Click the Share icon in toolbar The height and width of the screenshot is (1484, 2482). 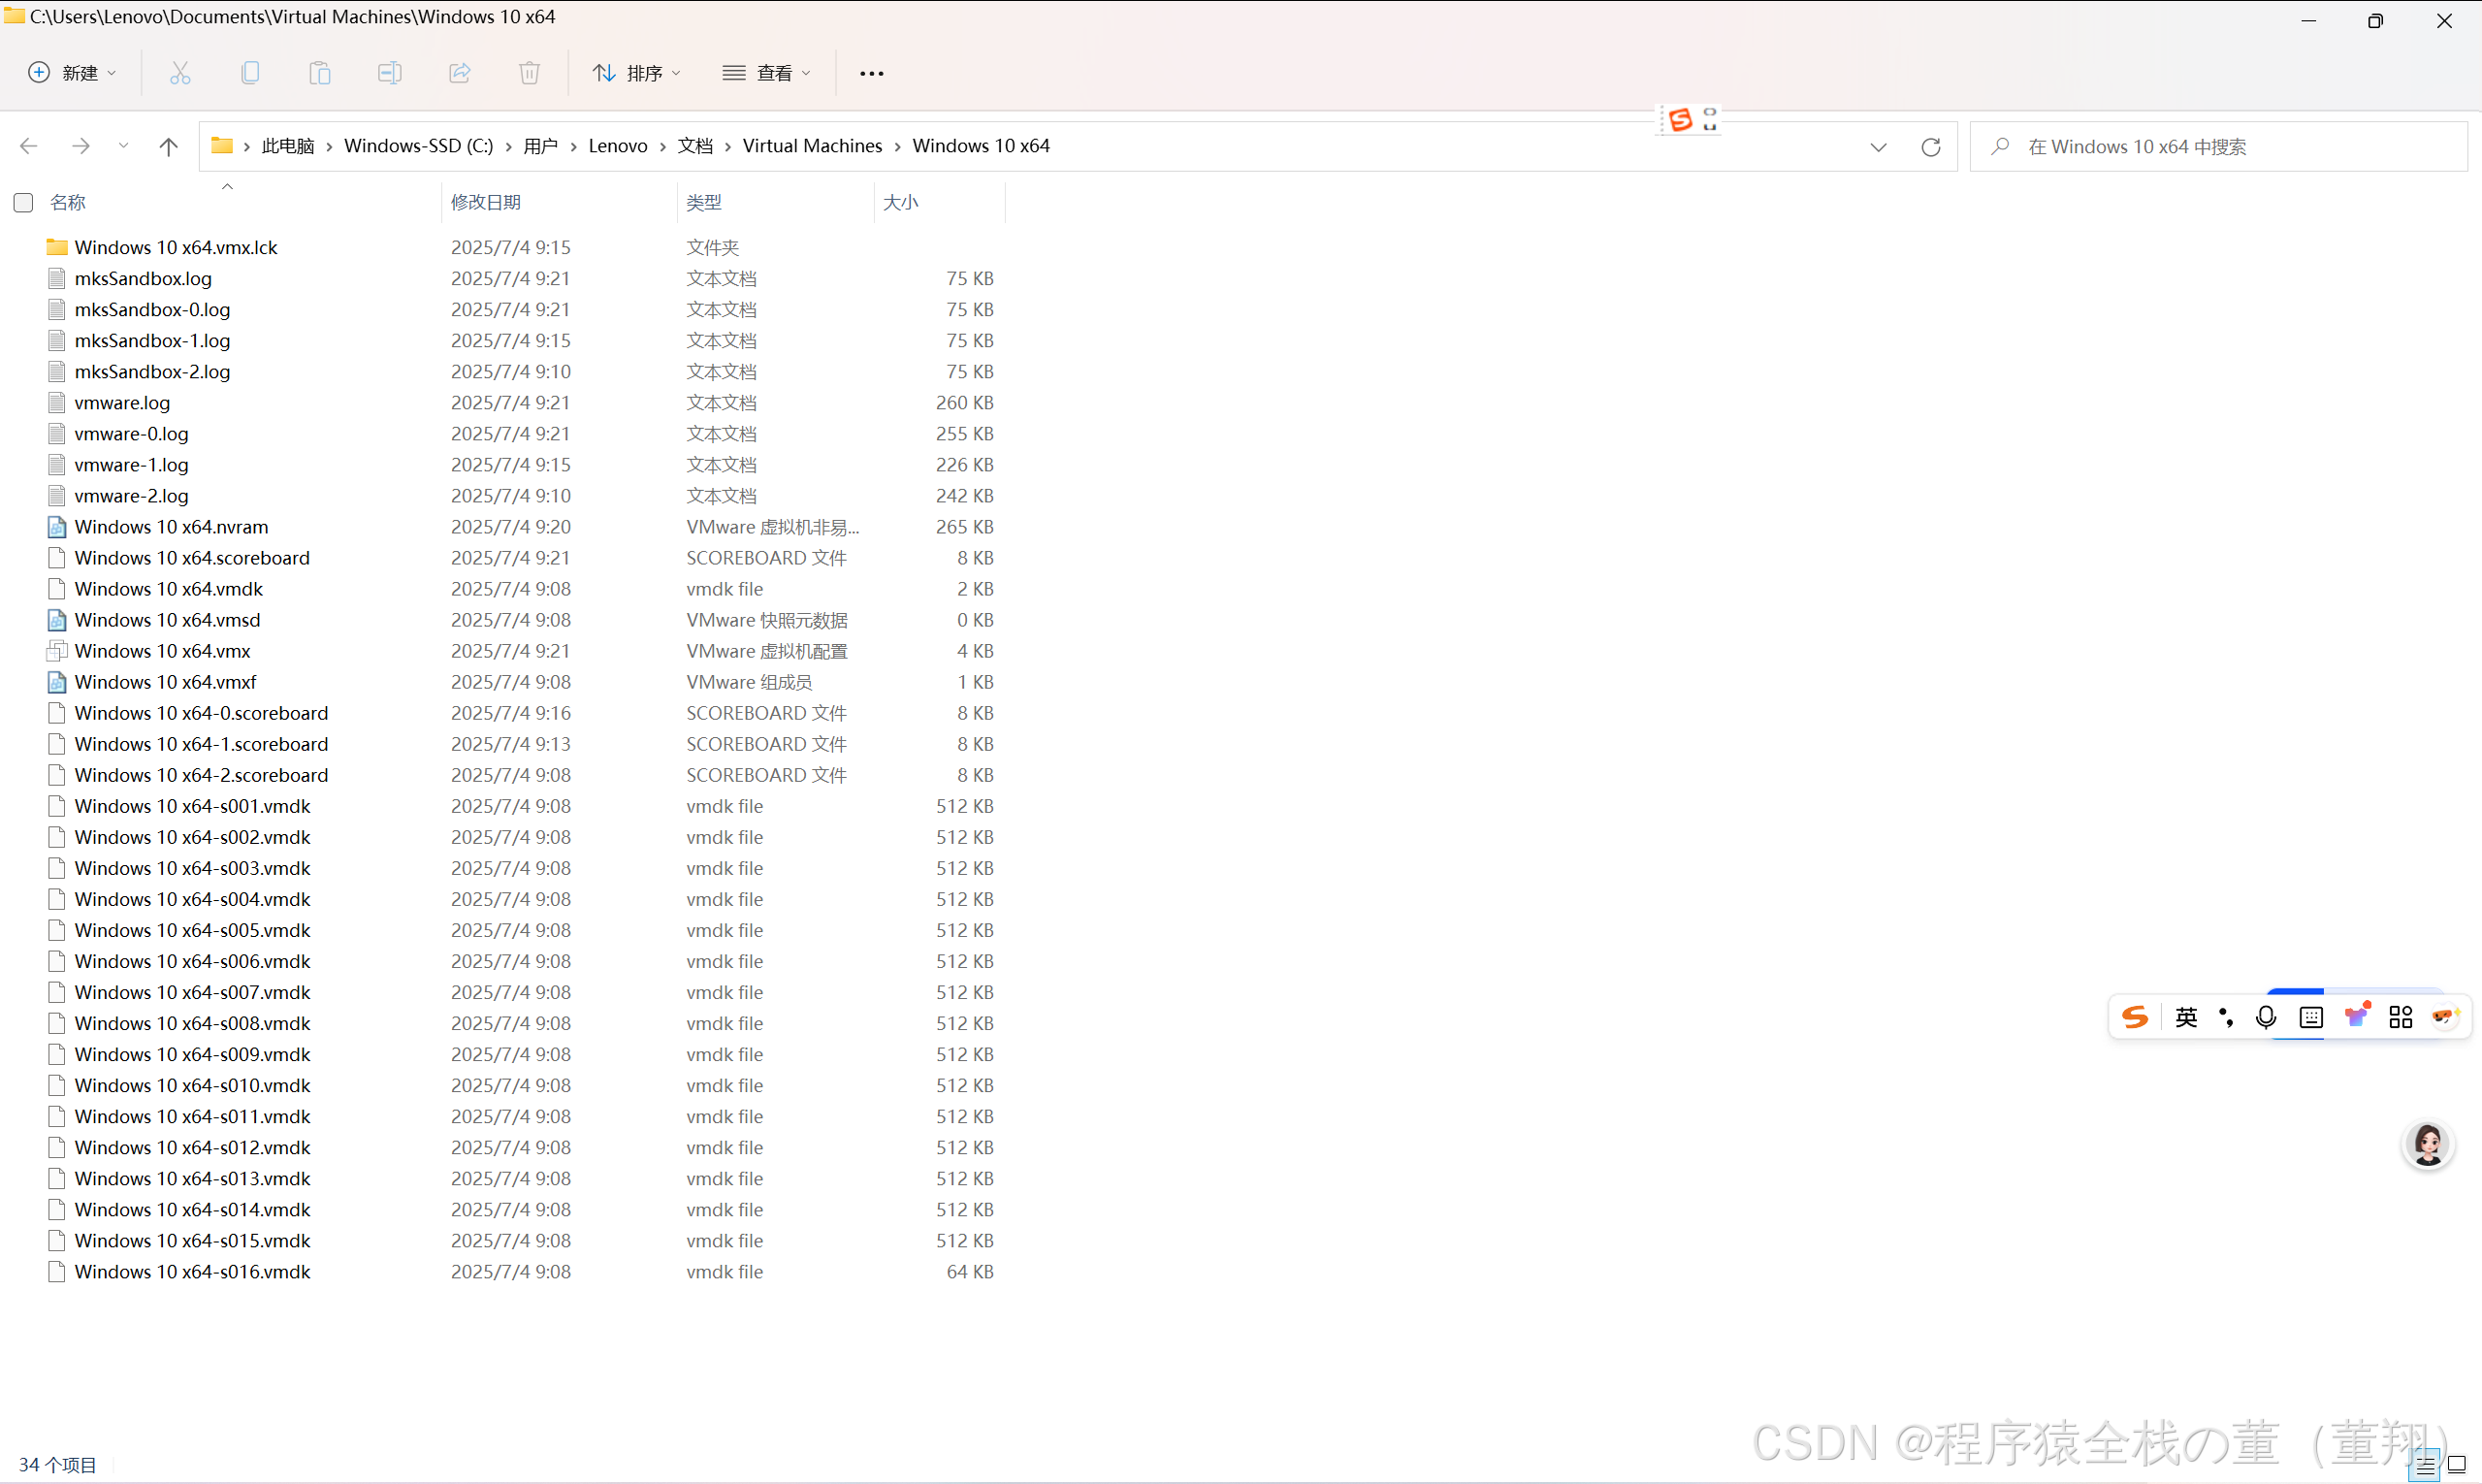click(x=460, y=73)
